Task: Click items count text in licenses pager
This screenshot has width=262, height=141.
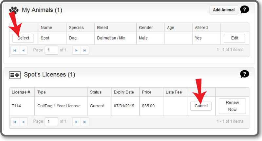Action: coord(230,121)
